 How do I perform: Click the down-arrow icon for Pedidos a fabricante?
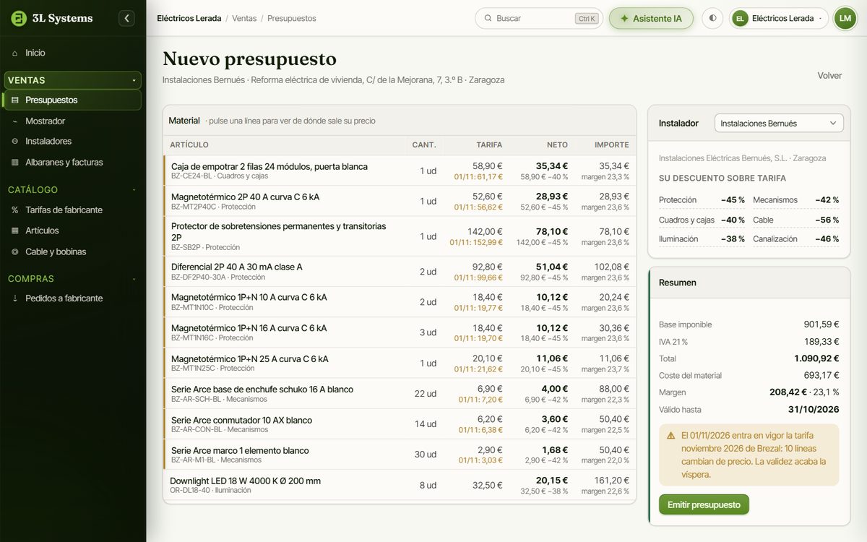15,298
